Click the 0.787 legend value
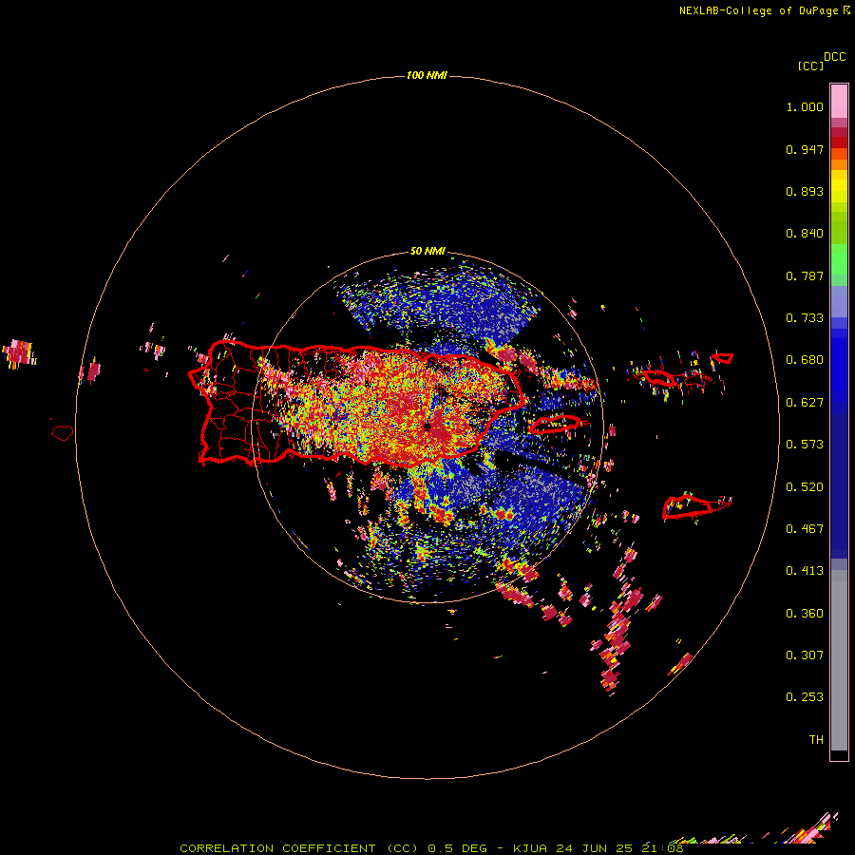This screenshot has height=855, width=855. [805, 275]
